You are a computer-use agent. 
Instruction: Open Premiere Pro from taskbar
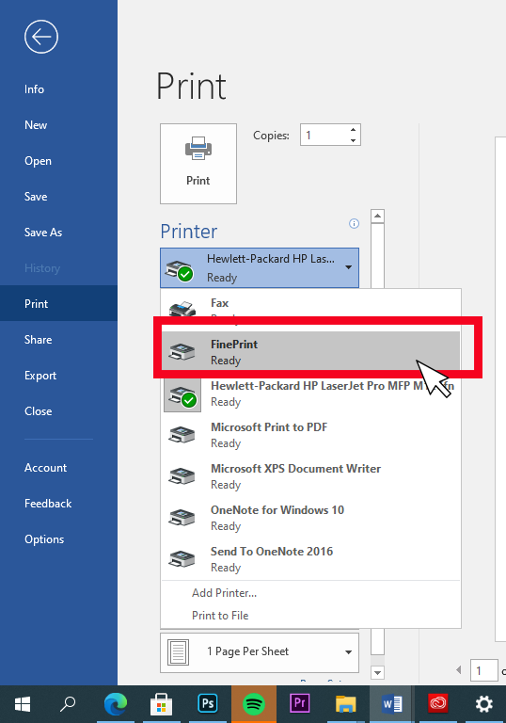299,704
